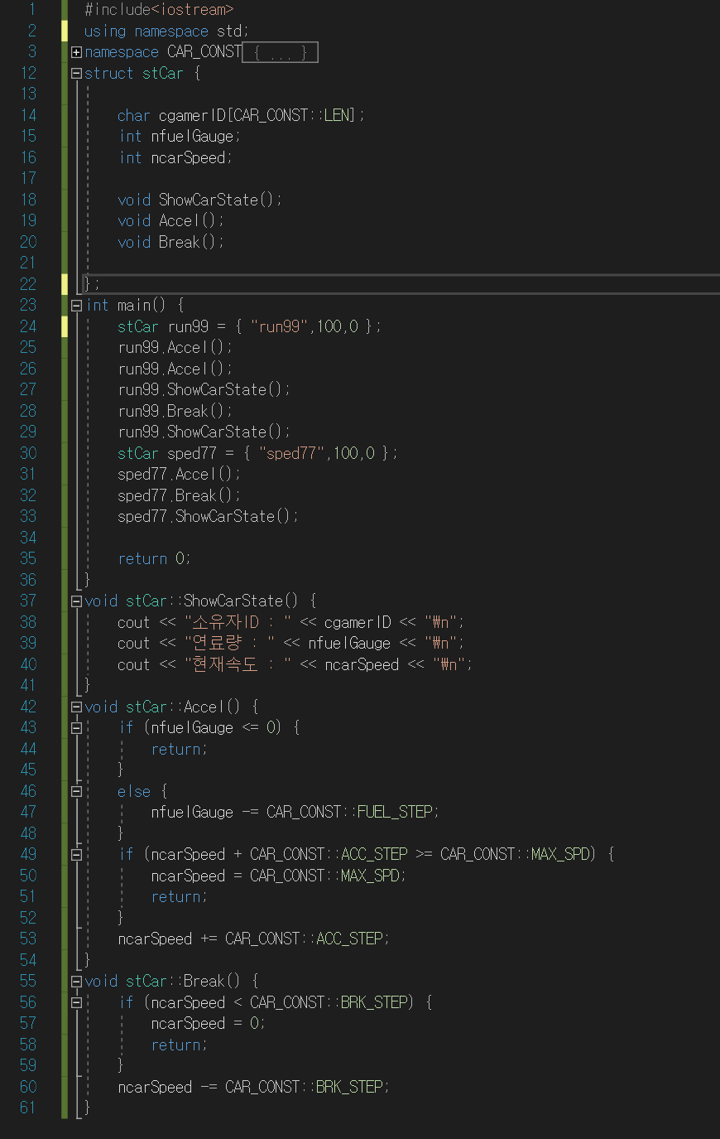Click 'void Accel();' declaration in struct
Screen dimensions: 720x1139
click(x=170, y=221)
